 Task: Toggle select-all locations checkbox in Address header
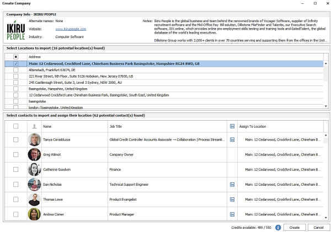click(15, 57)
